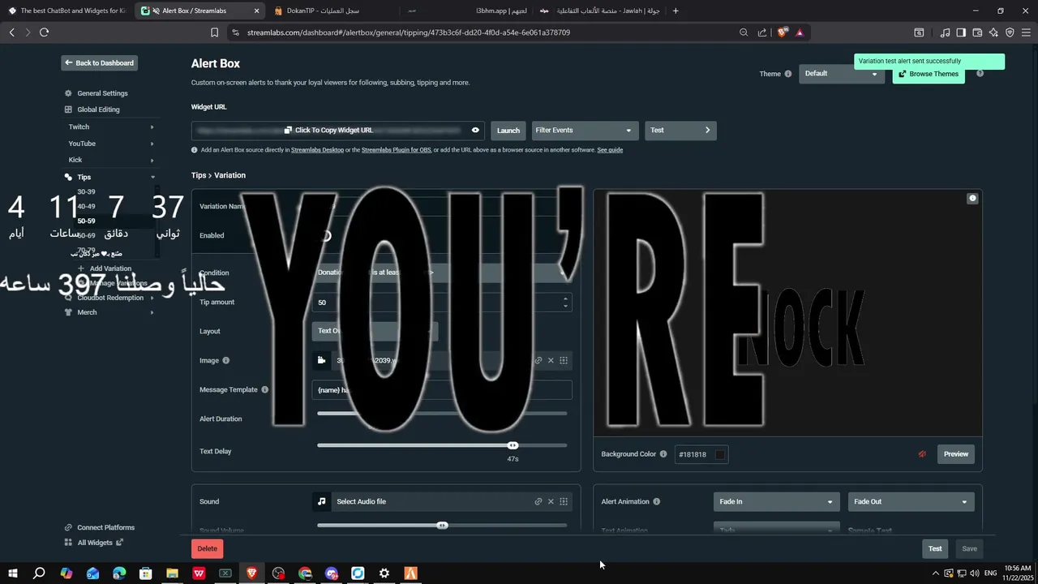Switch to the best ChatBot and Widgets tab
Screen dimensions: 1038x584
coord(66,11)
